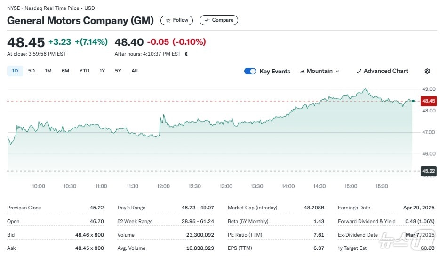Click the star Follow button
The height and width of the screenshot is (256, 440).
pos(176,20)
